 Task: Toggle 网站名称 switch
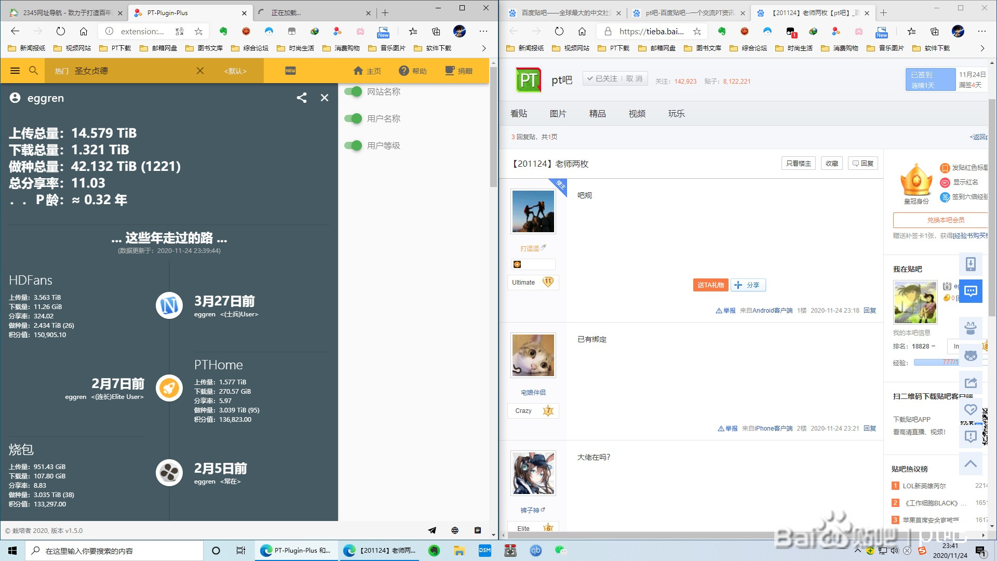point(353,91)
